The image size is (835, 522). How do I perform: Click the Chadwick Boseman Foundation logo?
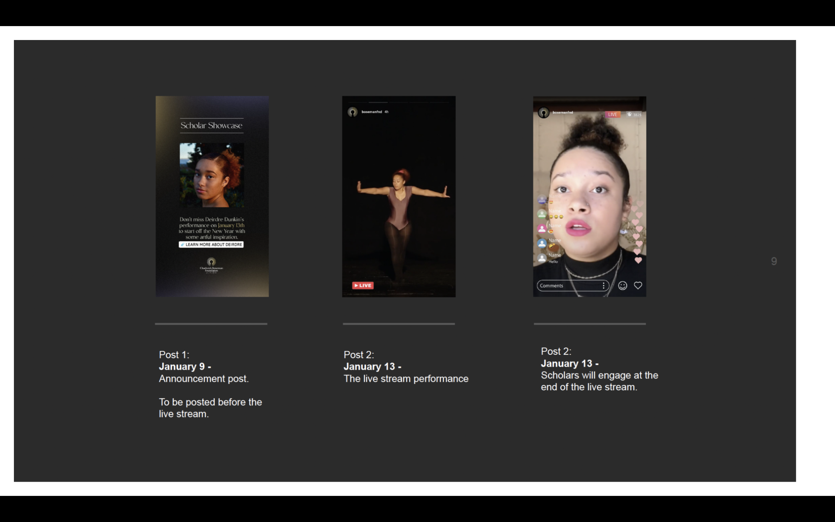click(211, 264)
